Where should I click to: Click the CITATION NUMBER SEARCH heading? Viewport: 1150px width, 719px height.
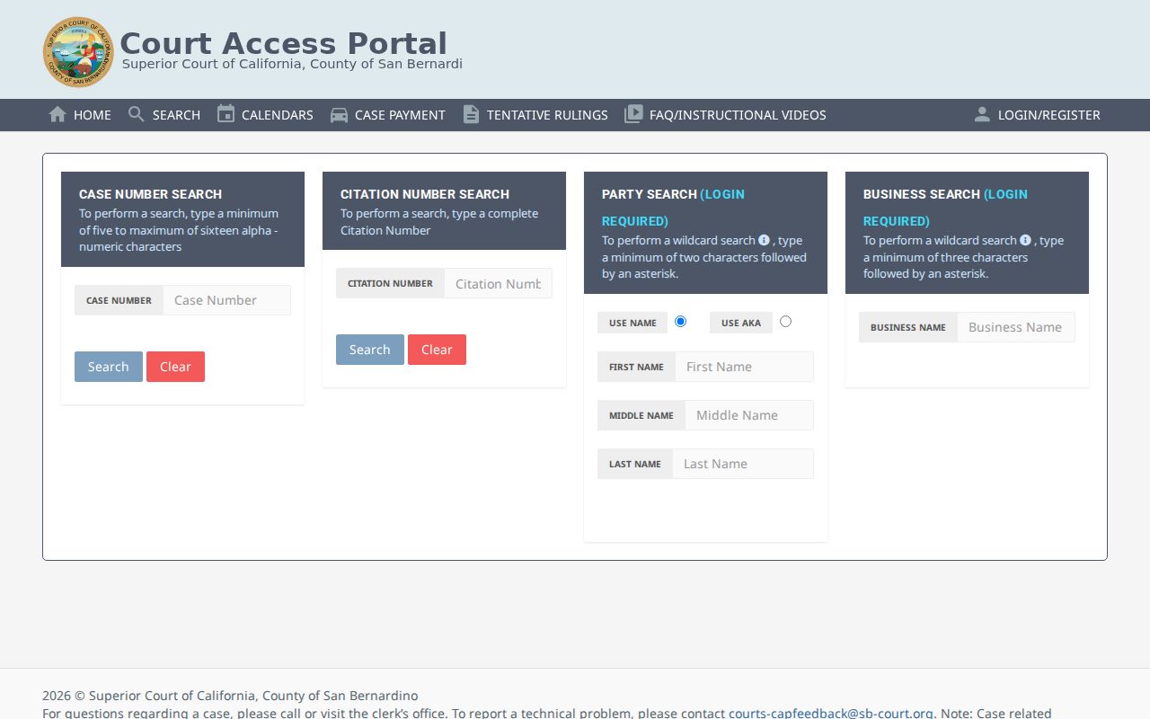(425, 194)
